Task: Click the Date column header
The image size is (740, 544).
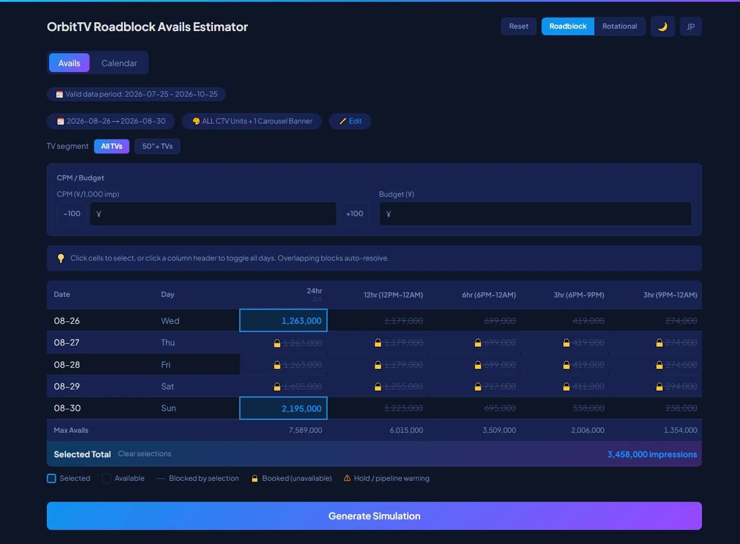Action: [62, 295]
